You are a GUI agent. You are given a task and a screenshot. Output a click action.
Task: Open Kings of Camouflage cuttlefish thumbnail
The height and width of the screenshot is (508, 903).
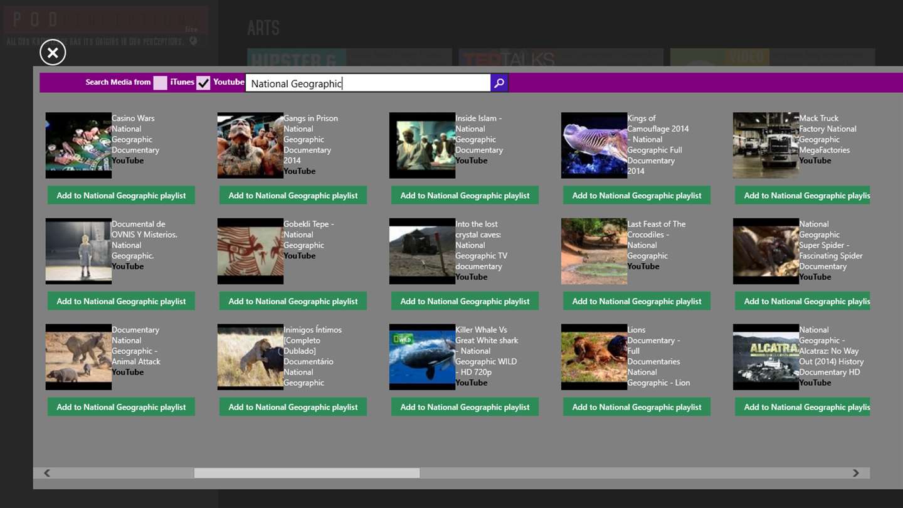click(x=594, y=146)
